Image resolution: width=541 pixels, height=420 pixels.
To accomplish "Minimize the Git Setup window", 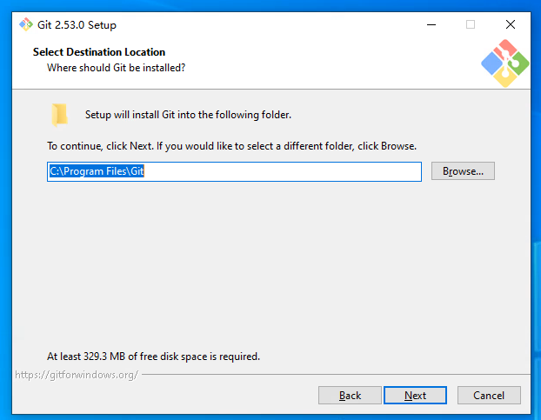I will click(x=431, y=24).
